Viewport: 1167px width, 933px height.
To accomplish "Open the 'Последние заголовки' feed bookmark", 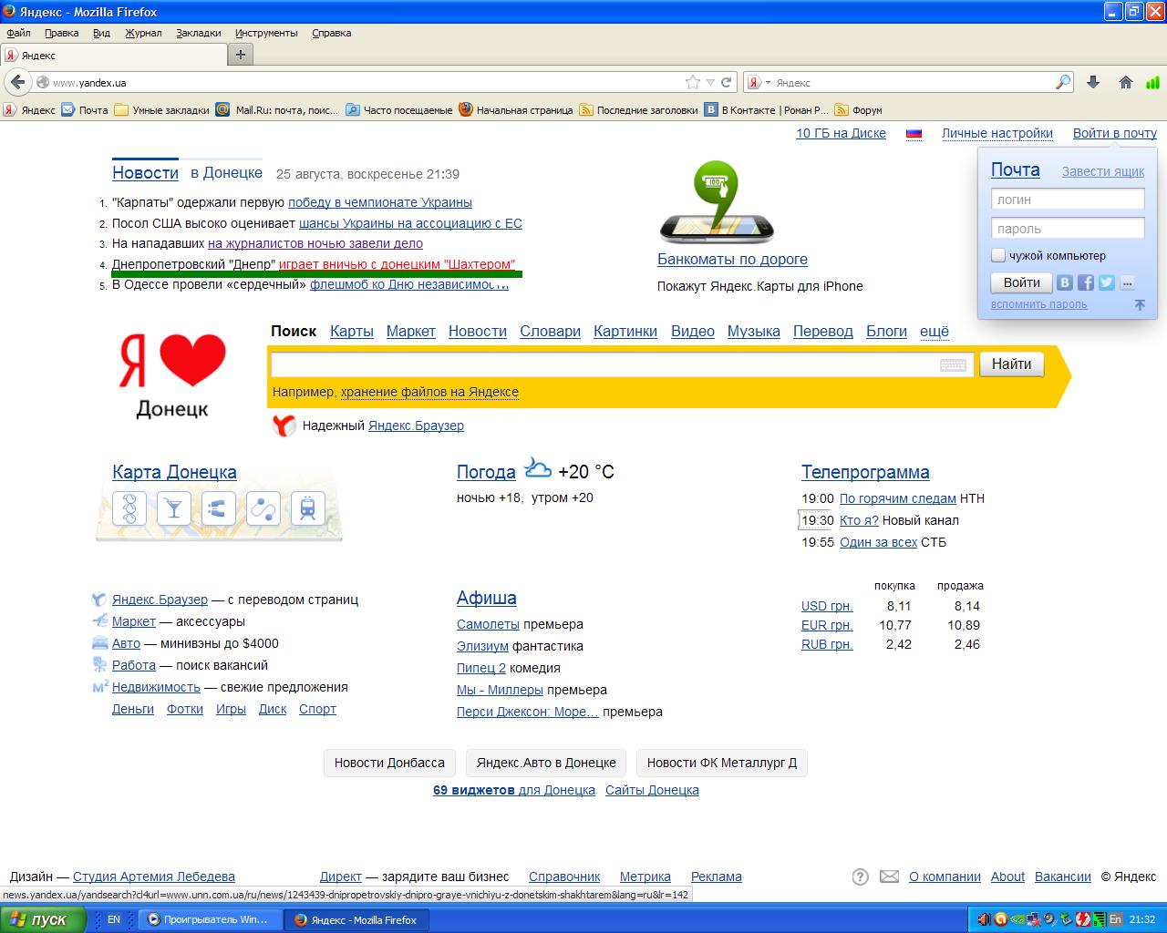I will click(x=638, y=110).
